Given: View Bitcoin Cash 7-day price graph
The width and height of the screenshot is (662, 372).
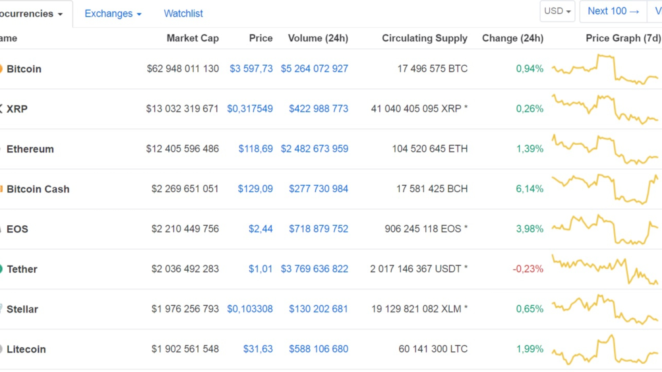Looking at the screenshot, I should tap(605, 189).
